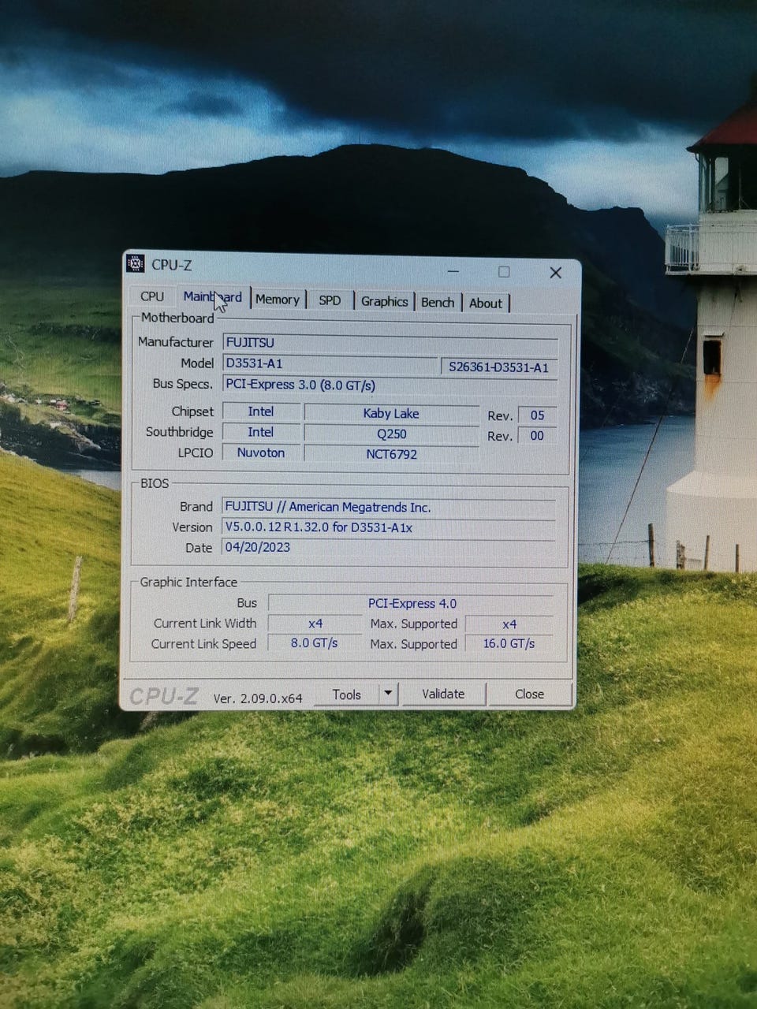The width and height of the screenshot is (757, 1009).
Task: Click the BIOS Version field
Action: click(388, 527)
